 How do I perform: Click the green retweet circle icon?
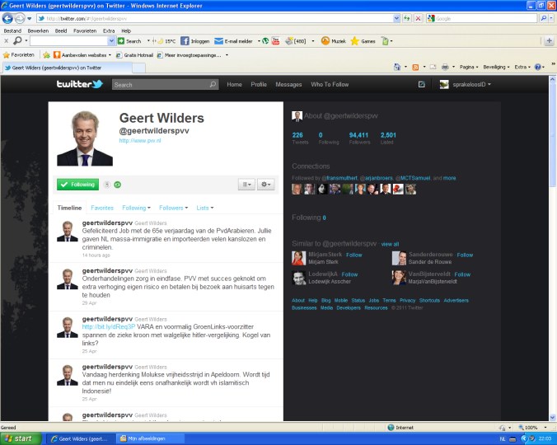pos(118,185)
